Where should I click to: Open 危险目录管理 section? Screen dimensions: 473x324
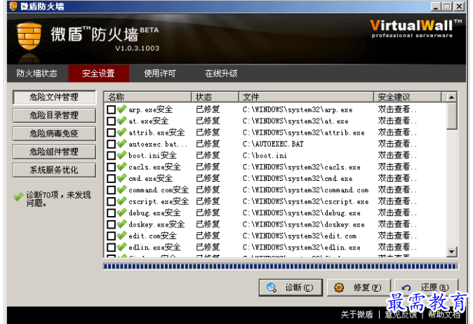54,115
